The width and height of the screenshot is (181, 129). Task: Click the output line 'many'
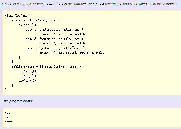click(8, 122)
